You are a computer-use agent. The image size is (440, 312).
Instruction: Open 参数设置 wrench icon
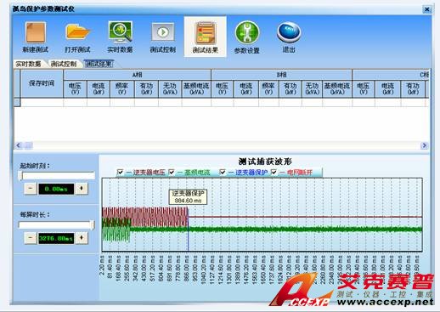click(247, 32)
